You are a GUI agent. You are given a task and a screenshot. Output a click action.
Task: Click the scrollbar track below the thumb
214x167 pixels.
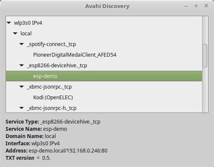pyautogui.click(x=205, y=90)
